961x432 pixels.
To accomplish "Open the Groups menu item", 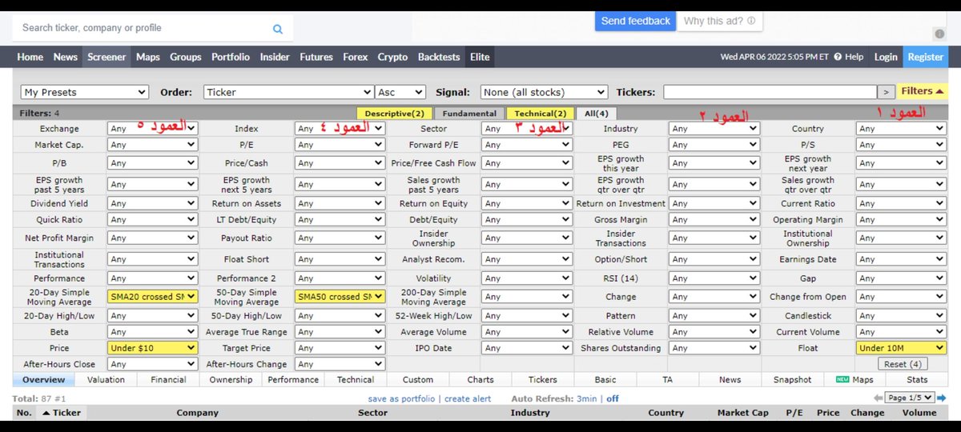I will click(x=186, y=57).
